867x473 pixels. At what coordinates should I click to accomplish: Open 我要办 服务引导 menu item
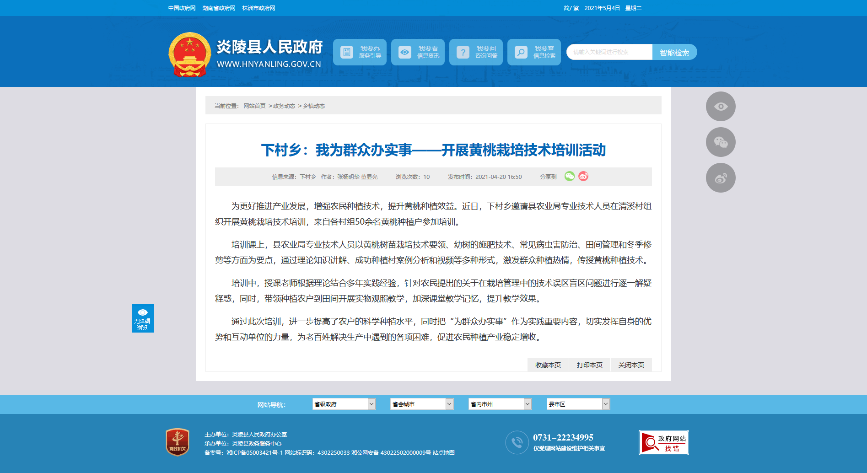point(360,52)
